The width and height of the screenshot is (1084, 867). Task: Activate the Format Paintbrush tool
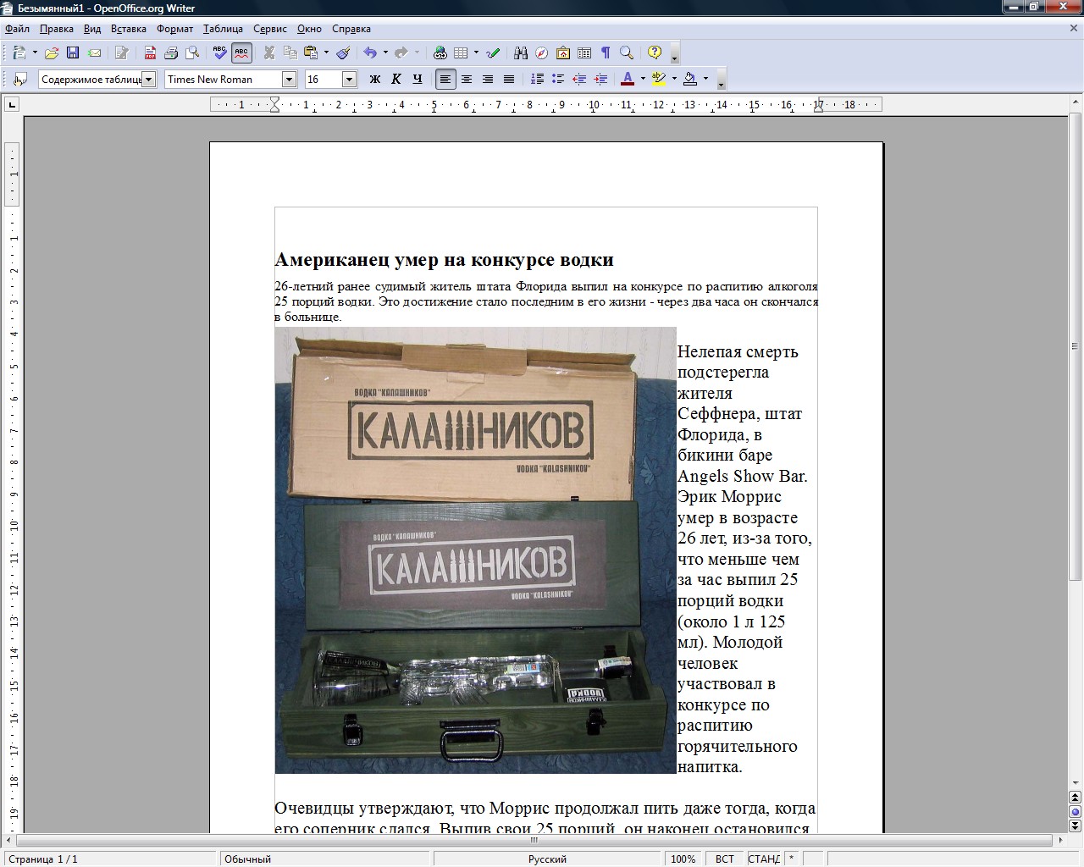click(343, 52)
